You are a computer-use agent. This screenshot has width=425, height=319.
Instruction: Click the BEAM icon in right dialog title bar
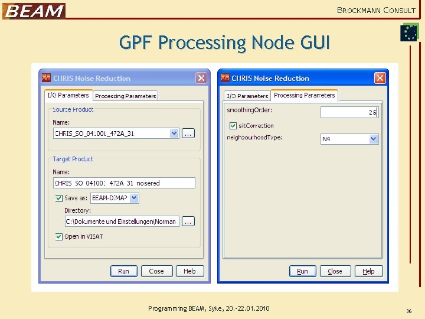point(225,78)
